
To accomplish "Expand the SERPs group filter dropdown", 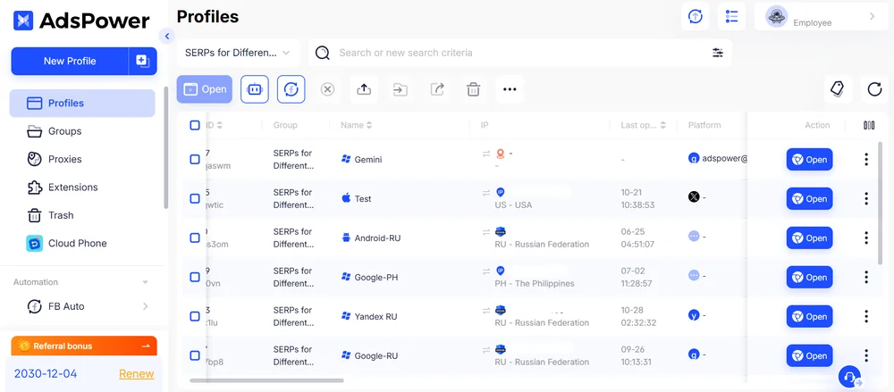I will click(x=238, y=53).
